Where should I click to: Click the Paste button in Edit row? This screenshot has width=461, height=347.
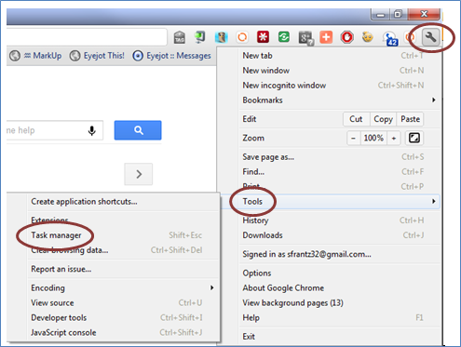tap(410, 119)
